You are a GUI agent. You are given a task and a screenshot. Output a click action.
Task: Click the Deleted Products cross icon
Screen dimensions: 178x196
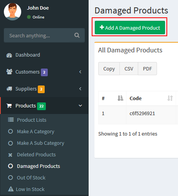click(10, 155)
